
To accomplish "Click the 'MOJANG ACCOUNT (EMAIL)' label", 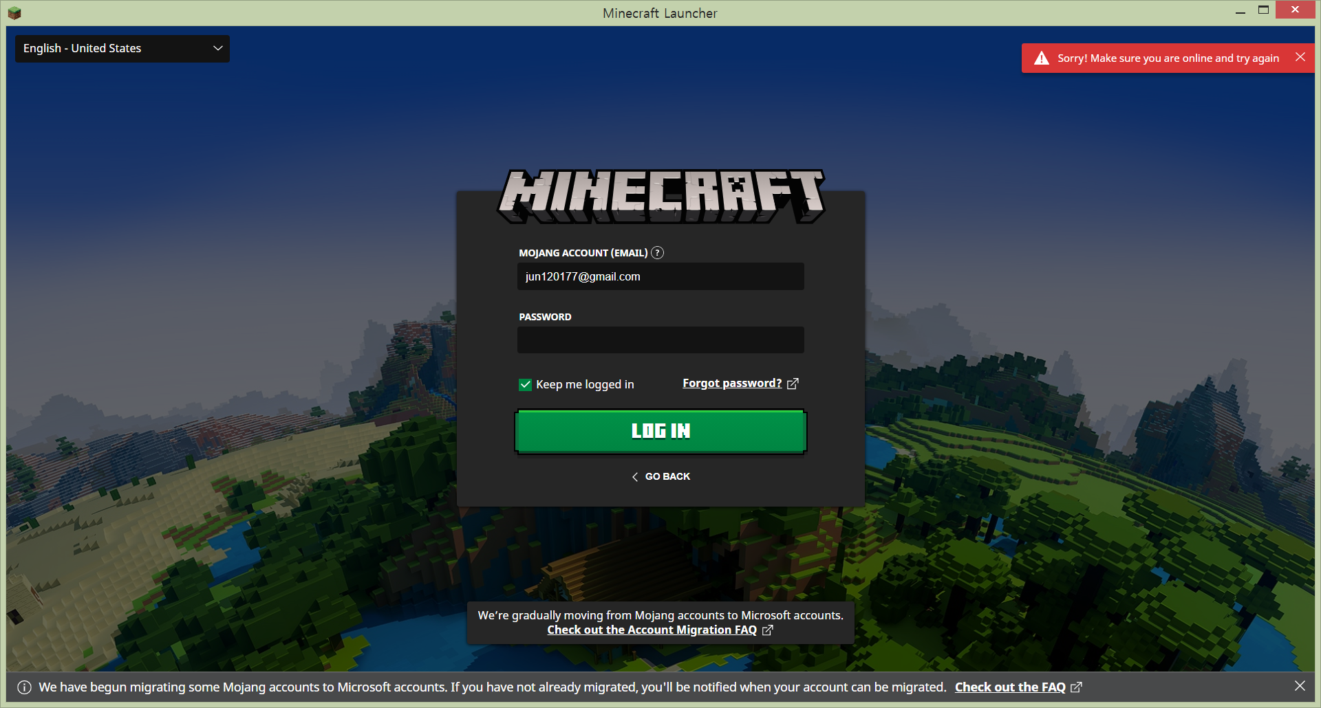I will point(583,253).
